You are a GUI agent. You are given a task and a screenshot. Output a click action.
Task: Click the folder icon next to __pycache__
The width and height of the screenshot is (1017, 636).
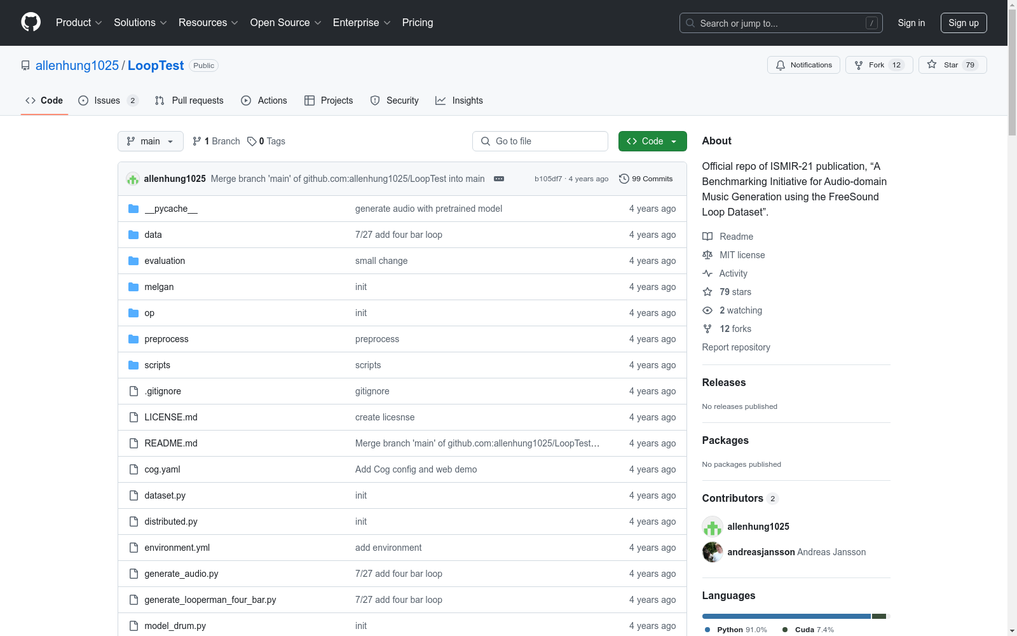coord(133,209)
